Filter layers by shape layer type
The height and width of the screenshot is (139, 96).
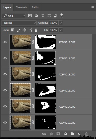[49, 16]
